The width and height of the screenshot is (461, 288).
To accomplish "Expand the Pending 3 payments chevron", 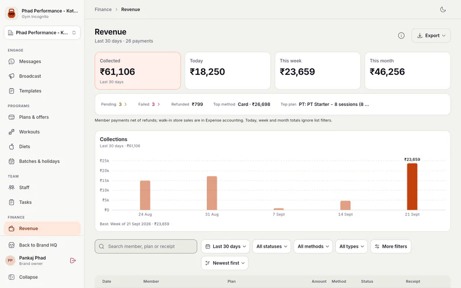I will tap(126, 104).
